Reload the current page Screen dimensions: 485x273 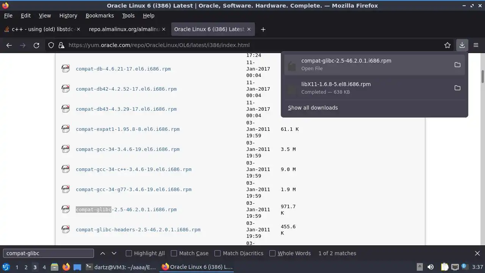[36, 45]
